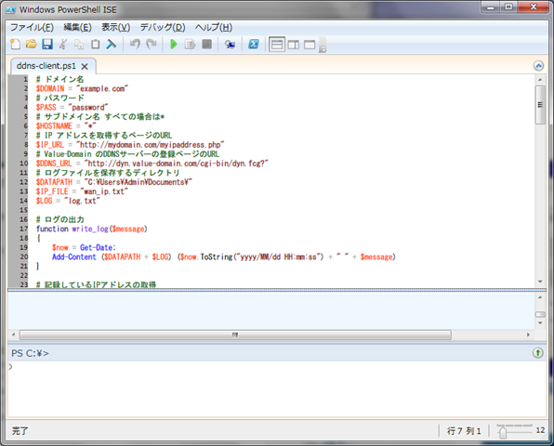Click the New script icon
This screenshot has height=446, width=554.
pyautogui.click(x=15, y=45)
